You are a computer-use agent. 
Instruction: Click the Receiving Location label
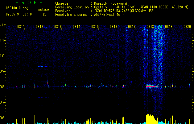pyautogui.click(x=72, y=7)
